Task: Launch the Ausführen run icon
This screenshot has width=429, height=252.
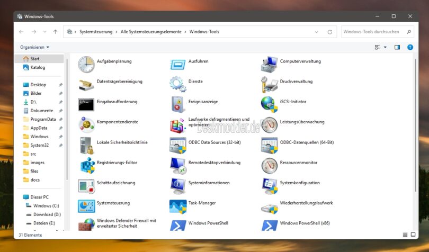Action: click(178, 64)
